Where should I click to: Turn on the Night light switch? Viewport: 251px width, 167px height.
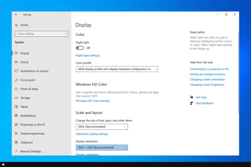tap(80, 48)
